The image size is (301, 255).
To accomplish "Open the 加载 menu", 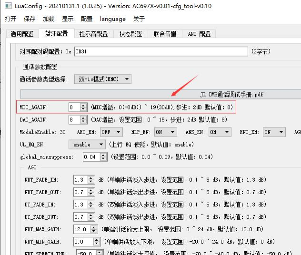I will click(x=49, y=19).
